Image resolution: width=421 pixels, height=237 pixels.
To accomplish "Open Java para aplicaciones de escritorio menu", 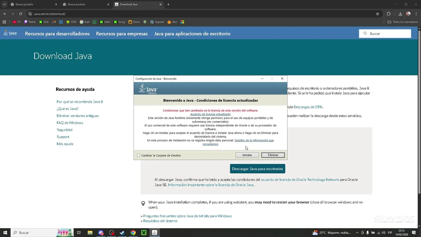I will pos(192,34).
